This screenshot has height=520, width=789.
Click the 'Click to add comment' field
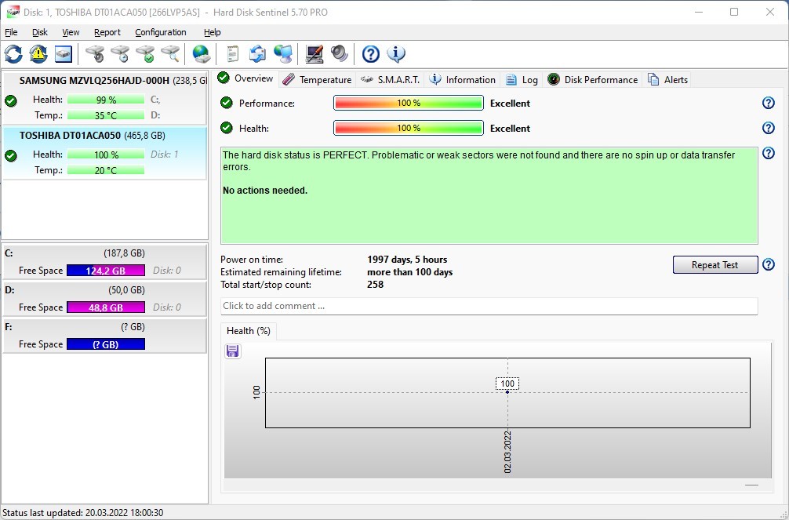[x=489, y=306]
